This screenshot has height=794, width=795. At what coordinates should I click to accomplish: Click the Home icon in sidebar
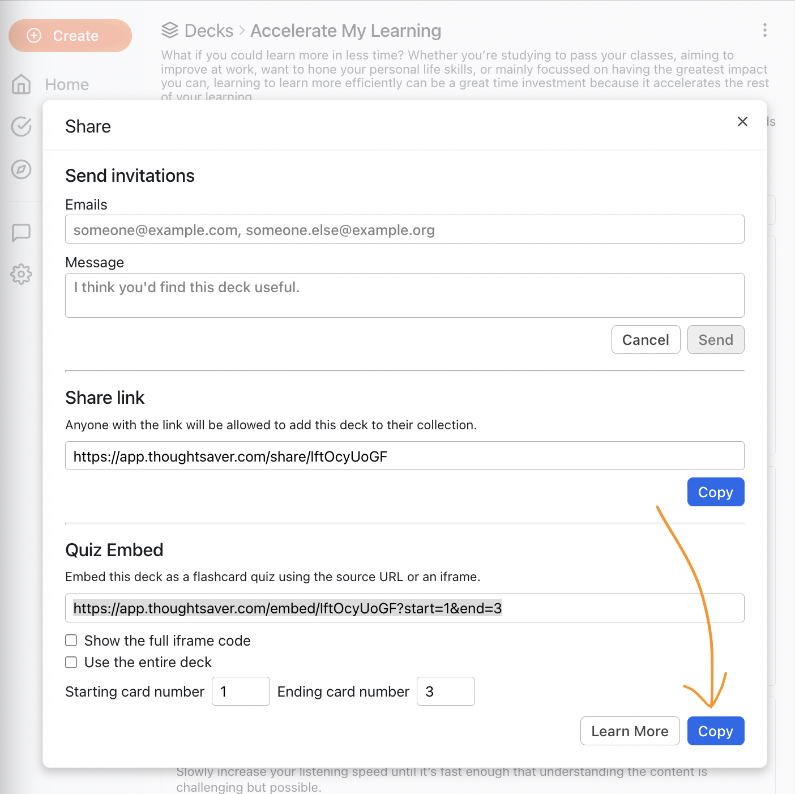pos(22,84)
